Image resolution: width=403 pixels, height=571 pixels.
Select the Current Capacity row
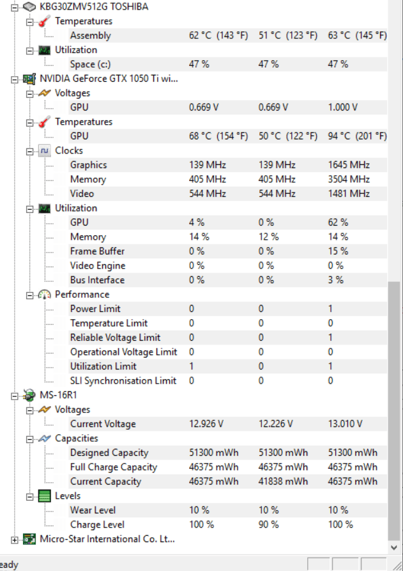point(228,481)
